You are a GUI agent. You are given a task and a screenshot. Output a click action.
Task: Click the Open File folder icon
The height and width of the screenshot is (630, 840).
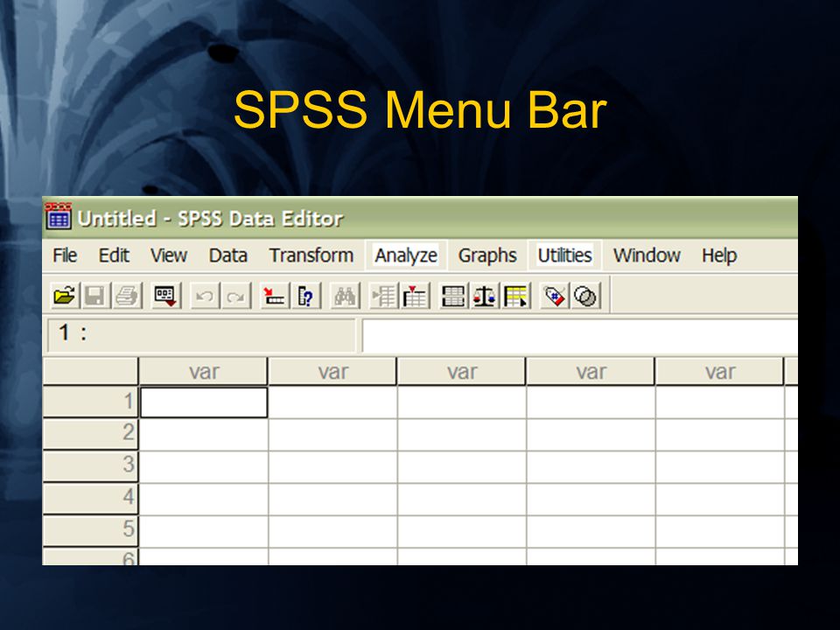point(65,296)
